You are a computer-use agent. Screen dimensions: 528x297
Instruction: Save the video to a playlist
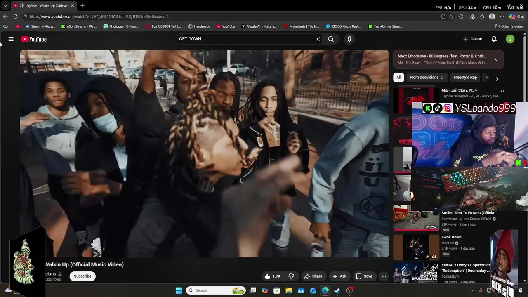(x=364, y=276)
